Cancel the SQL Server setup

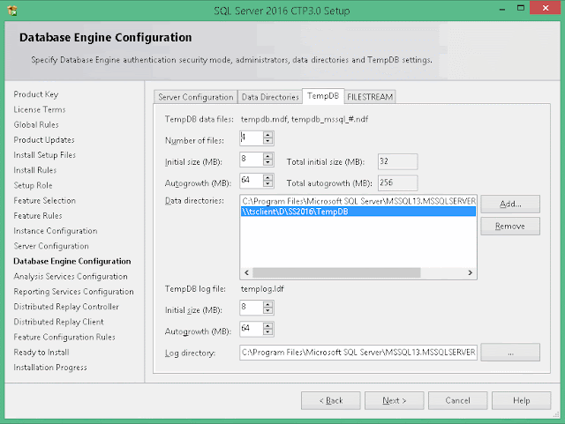pos(457,400)
